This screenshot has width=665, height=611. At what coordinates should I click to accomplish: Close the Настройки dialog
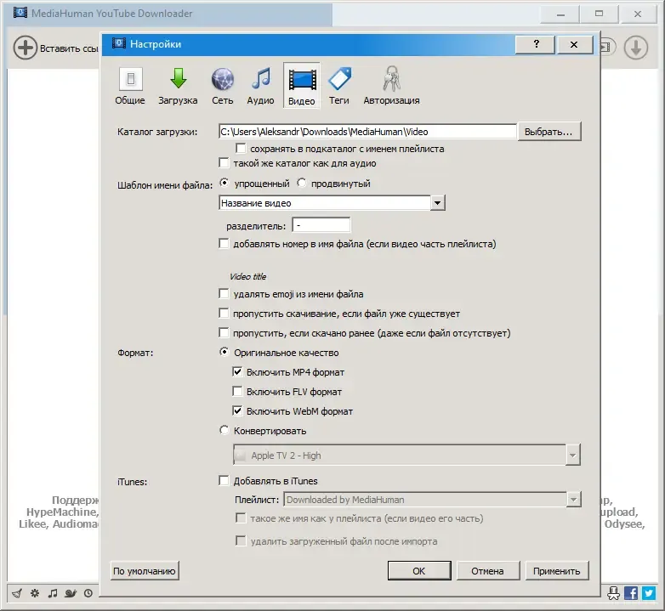pyautogui.click(x=574, y=44)
